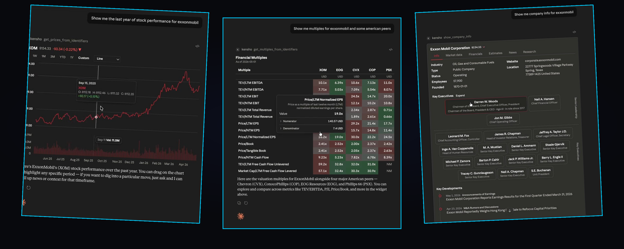624x249 pixels.
Task: Open code view icon in Financial Multiples panel
Action: tap(391, 49)
